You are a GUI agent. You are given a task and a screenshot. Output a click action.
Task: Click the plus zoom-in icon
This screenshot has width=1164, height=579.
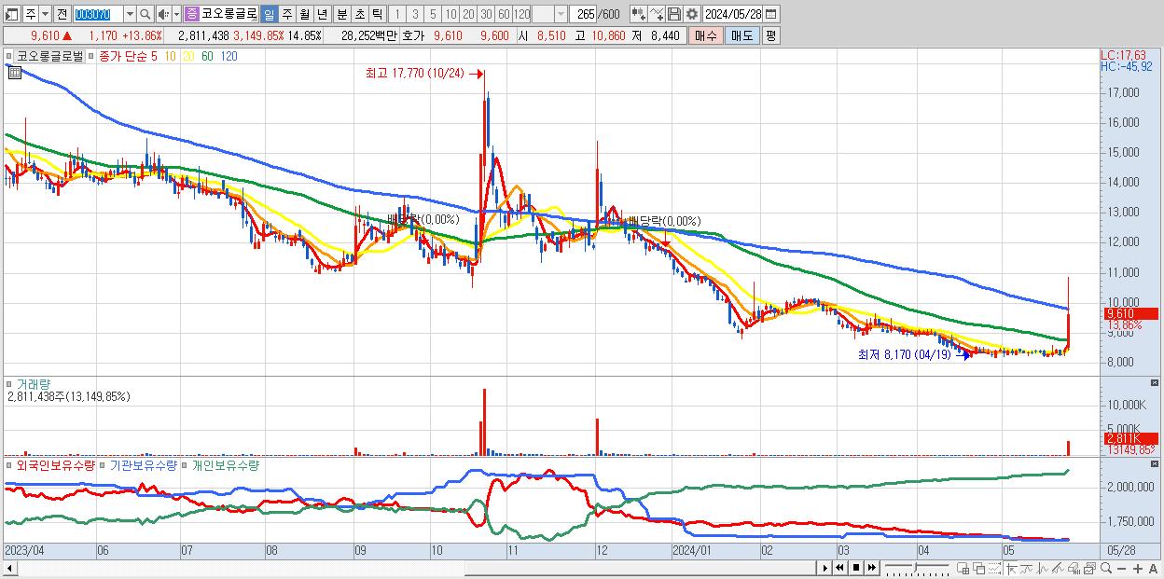tap(1138, 568)
